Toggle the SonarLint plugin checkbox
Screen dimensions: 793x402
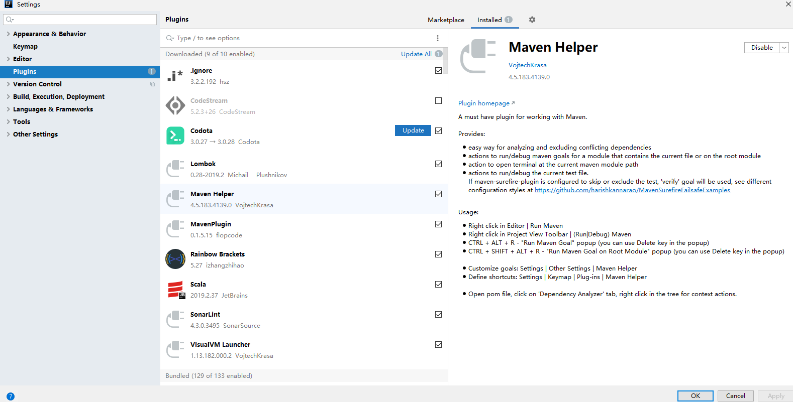point(439,315)
